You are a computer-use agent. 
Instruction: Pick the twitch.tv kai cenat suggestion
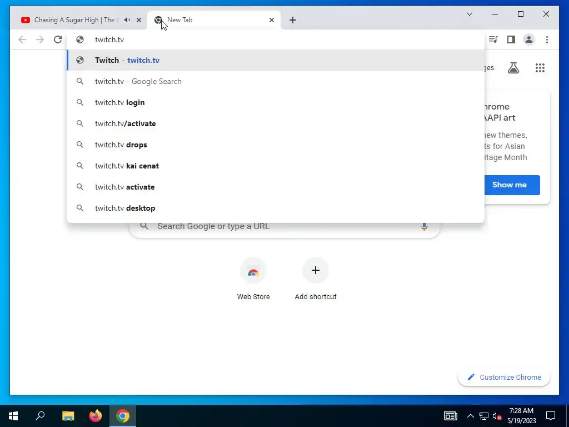point(276,166)
